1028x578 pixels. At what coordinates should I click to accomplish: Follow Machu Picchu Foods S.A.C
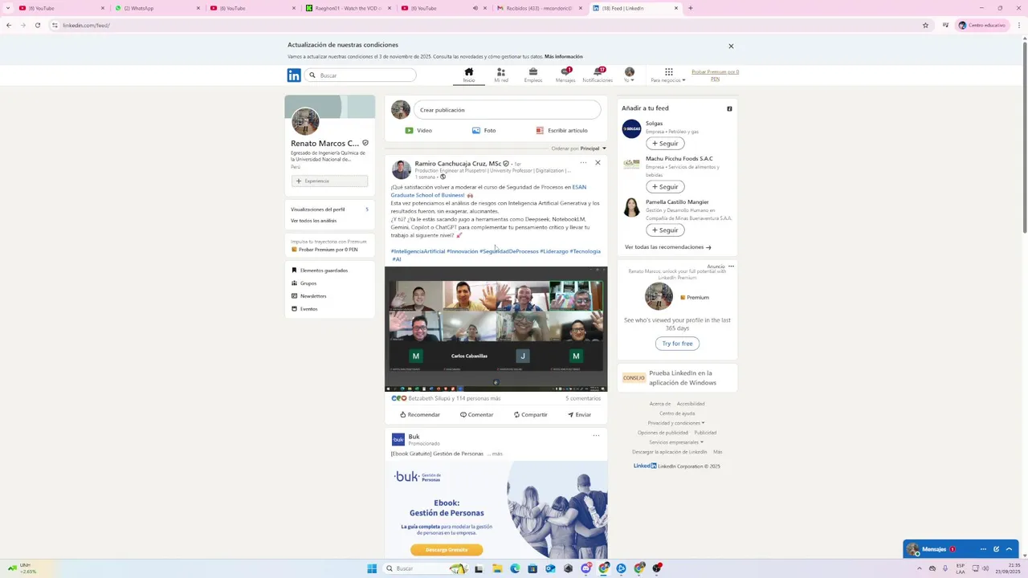pos(665,186)
